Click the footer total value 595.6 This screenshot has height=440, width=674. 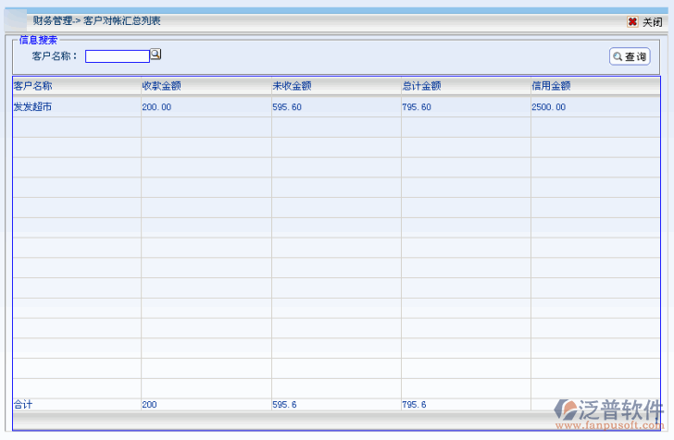(x=284, y=405)
